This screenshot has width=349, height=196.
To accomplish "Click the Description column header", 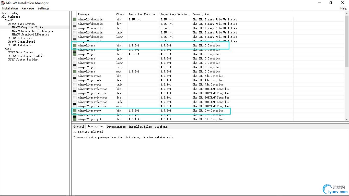I will [x=242, y=14].
